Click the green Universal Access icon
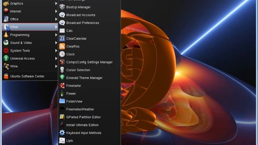This screenshot has width=258, height=145. 6,58
